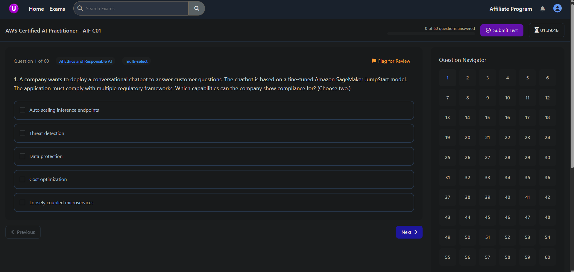Screen dimensions: 574x272
Task: Jump to question 6 in navigator
Action: (x=547, y=78)
